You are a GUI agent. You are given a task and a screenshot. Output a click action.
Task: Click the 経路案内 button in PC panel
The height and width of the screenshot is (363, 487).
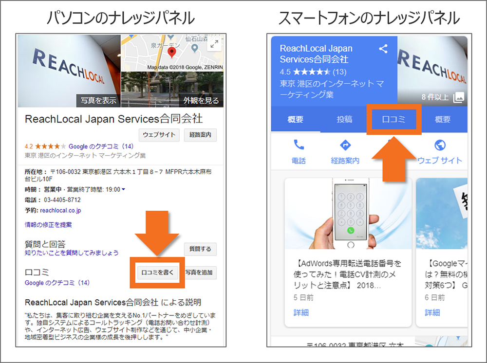click(200, 135)
